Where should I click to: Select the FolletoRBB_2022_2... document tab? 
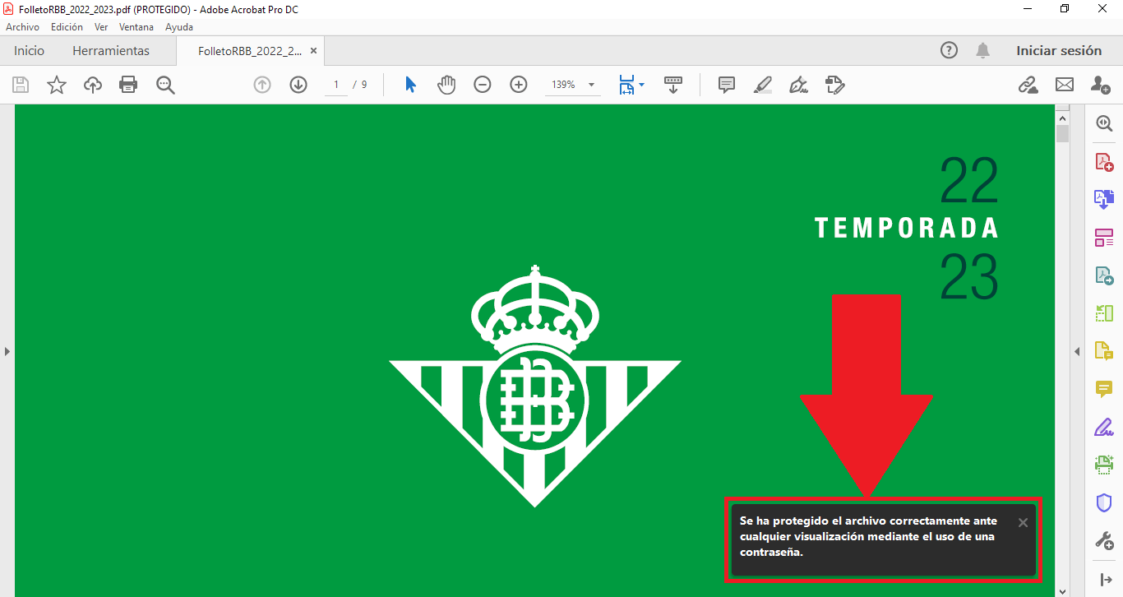point(250,50)
